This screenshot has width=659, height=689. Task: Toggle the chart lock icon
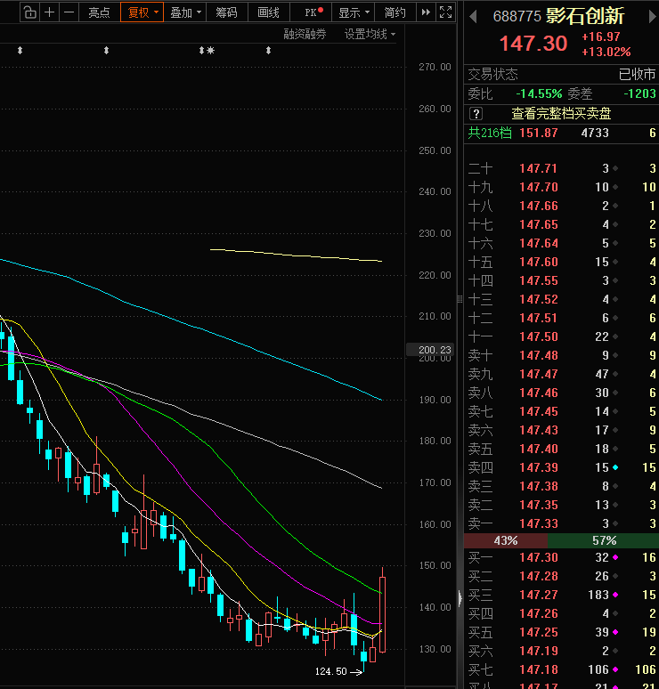(30, 12)
